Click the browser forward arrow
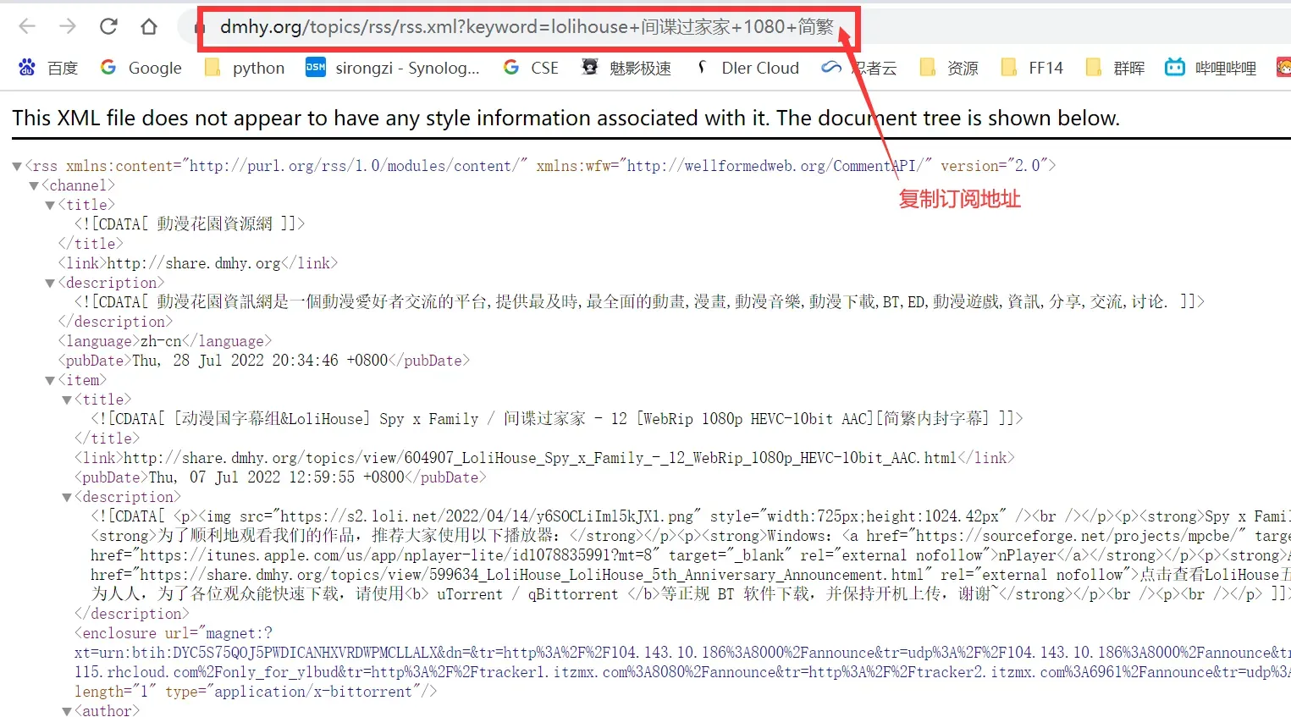 (68, 26)
